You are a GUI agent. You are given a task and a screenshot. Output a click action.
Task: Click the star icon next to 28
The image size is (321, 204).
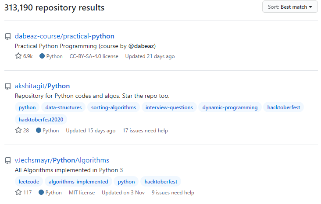18,130
